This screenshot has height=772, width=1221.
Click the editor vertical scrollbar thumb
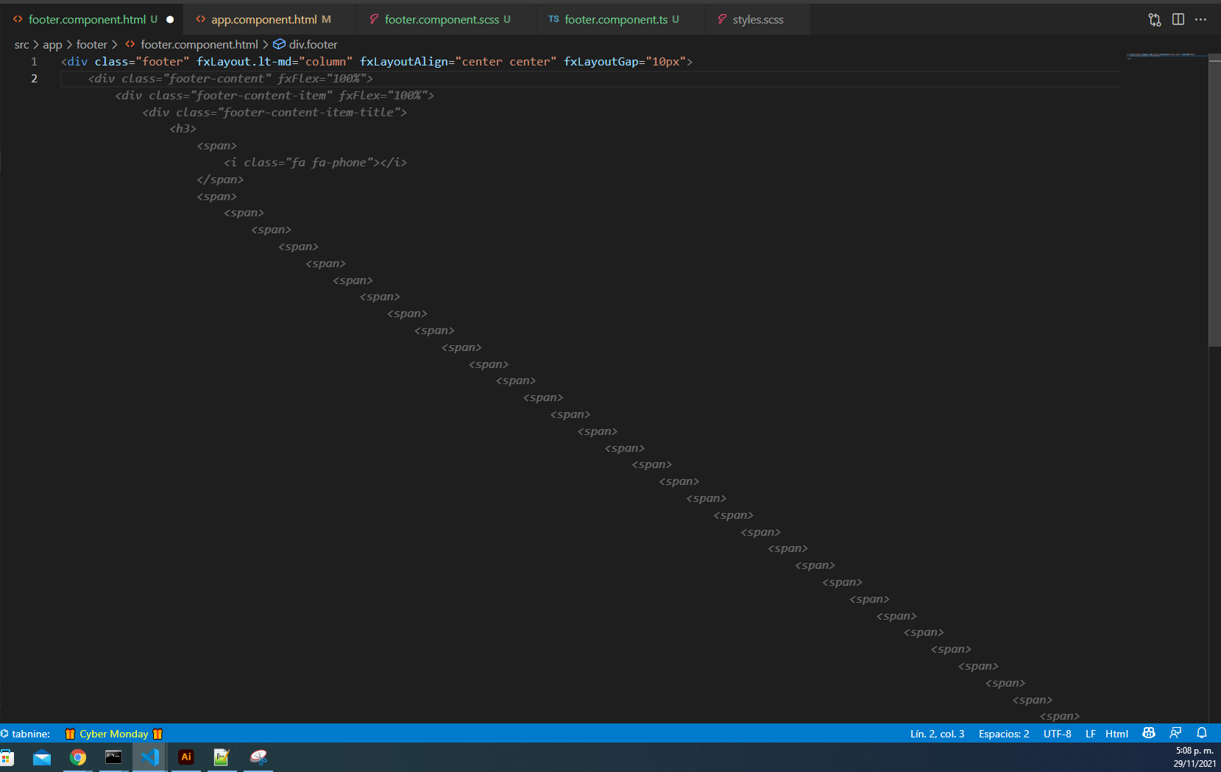click(1214, 200)
